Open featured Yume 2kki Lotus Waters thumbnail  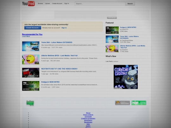tap(112, 39)
